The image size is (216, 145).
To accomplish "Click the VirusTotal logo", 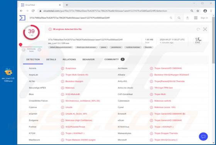I will coord(22,18).
